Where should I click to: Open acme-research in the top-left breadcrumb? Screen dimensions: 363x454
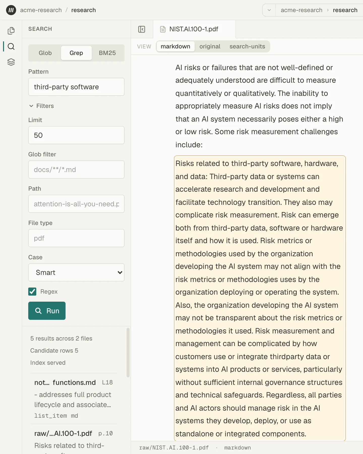[x=41, y=10]
